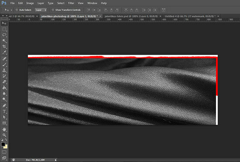Click Distribute left edges icon
Viewport: 240px width, 162px height.
[144, 10]
